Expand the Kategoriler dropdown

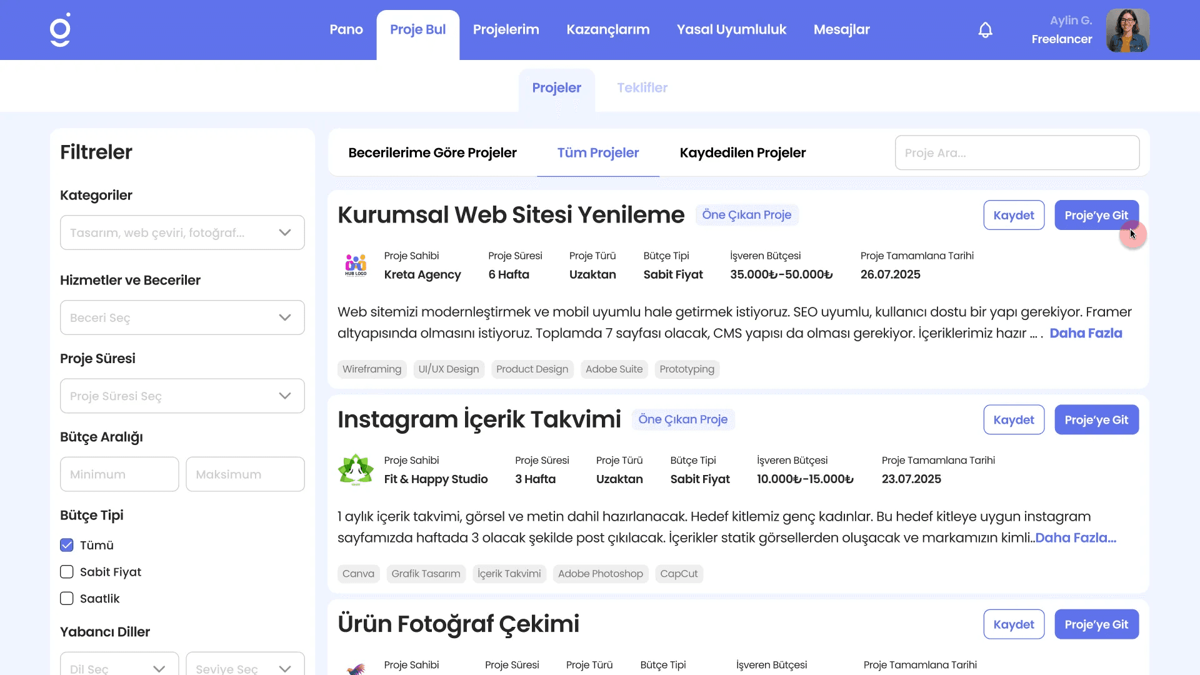pyautogui.click(x=182, y=232)
